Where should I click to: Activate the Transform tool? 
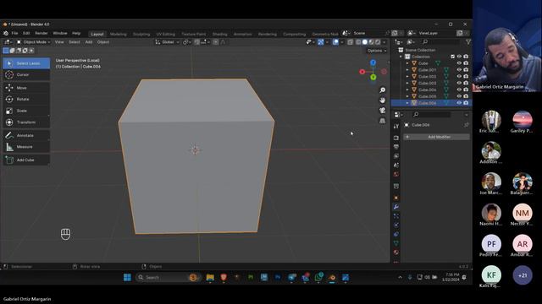26,122
